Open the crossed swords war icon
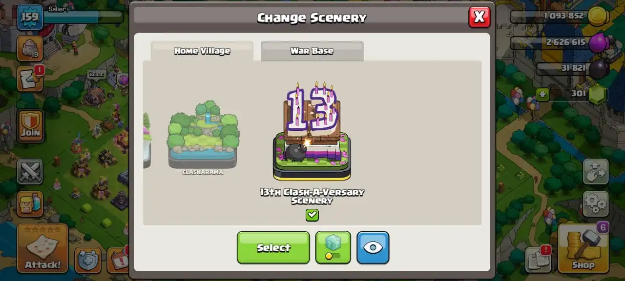This screenshot has height=281, width=625. (x=30, y=171)
